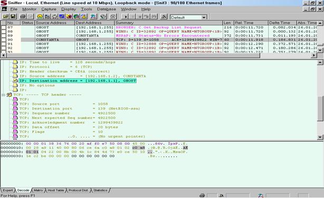
Task: Click the Print toolbar icon
Action: click(x=23, y=16)
